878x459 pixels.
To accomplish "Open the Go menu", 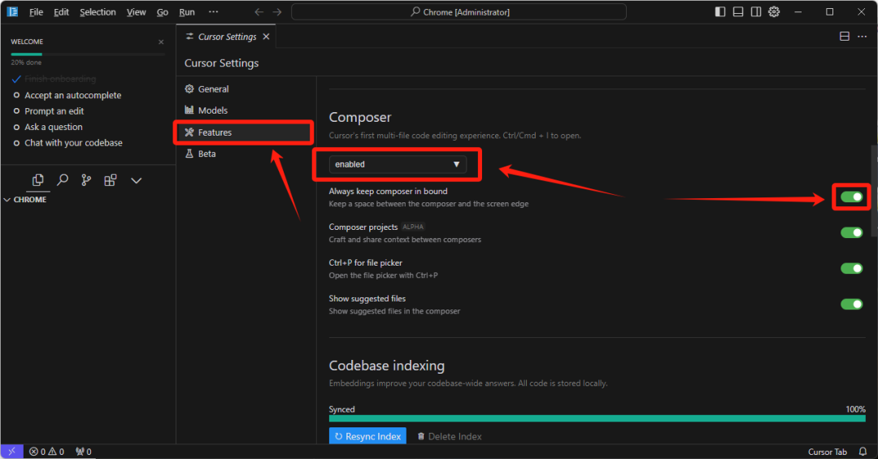I will click(x=163, y=11).
